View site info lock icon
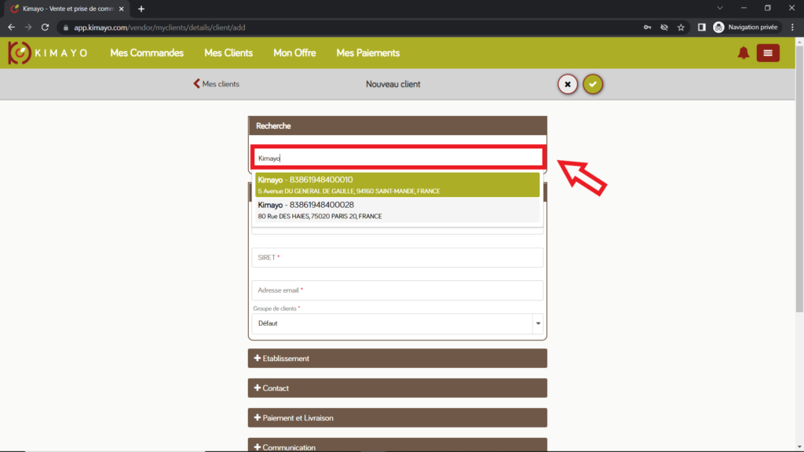Viewport: 804px width, 452px height. [66, 27]
